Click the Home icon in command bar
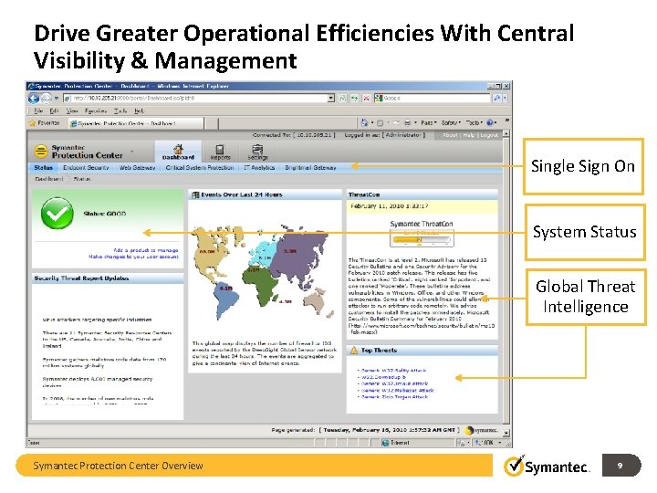The height and width of the screenshot is (493, 657). (x=364, y=123)
